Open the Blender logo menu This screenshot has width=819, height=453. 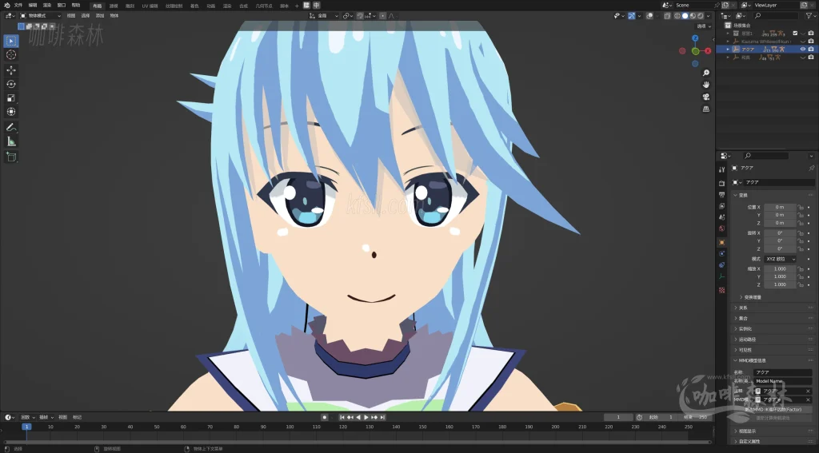click(6, 6)
